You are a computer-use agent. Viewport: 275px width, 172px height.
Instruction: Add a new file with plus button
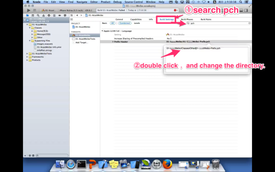pos(25,155)
